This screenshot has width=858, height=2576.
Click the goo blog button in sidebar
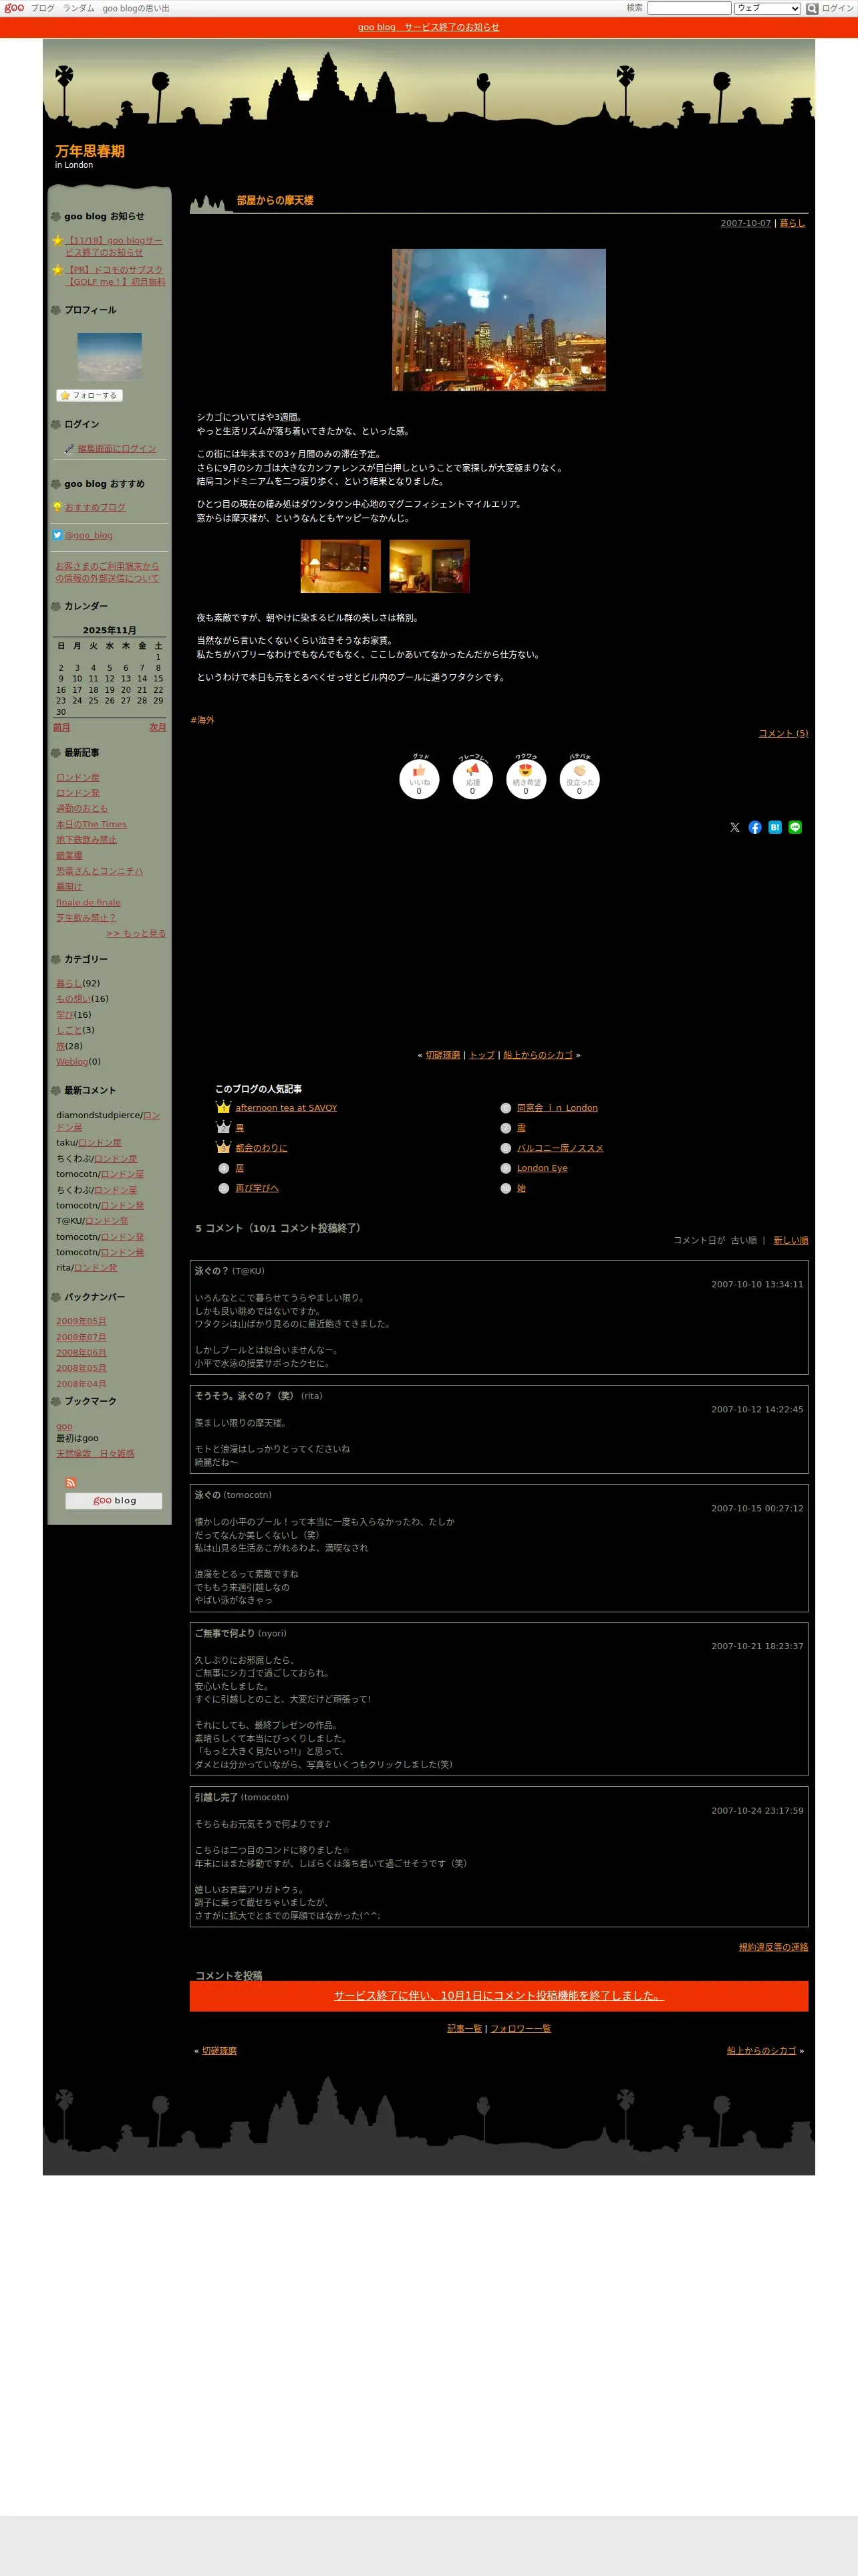[x=114, y=1500]
